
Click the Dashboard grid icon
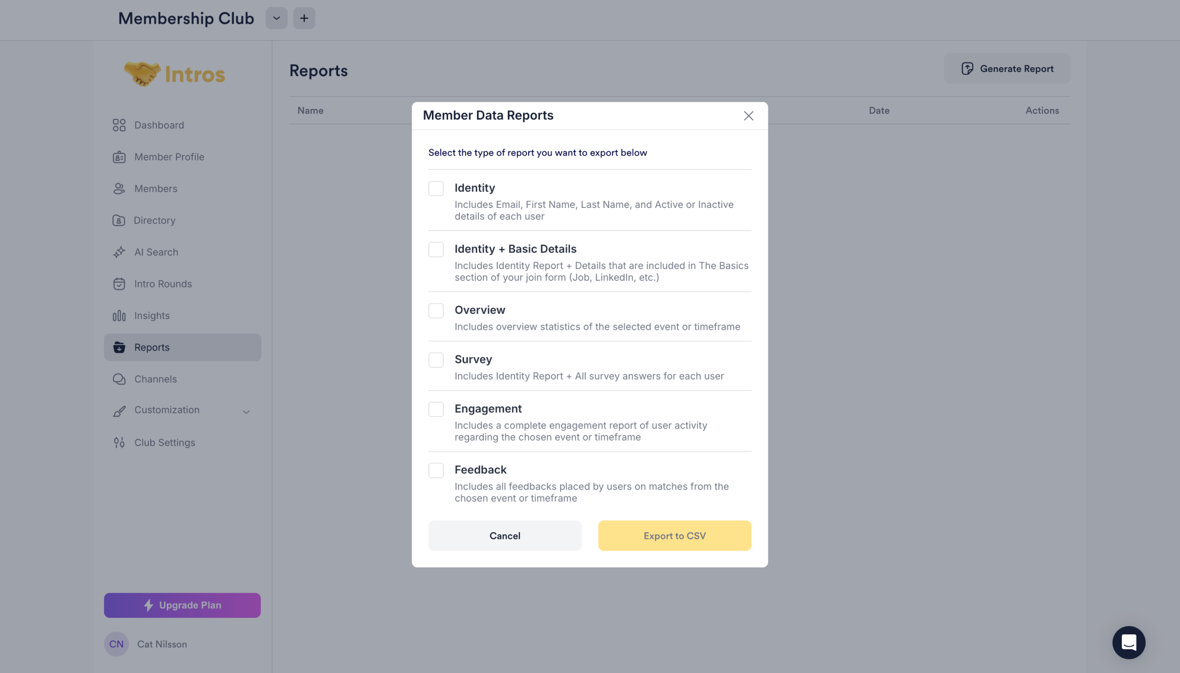tap(119, 125)
